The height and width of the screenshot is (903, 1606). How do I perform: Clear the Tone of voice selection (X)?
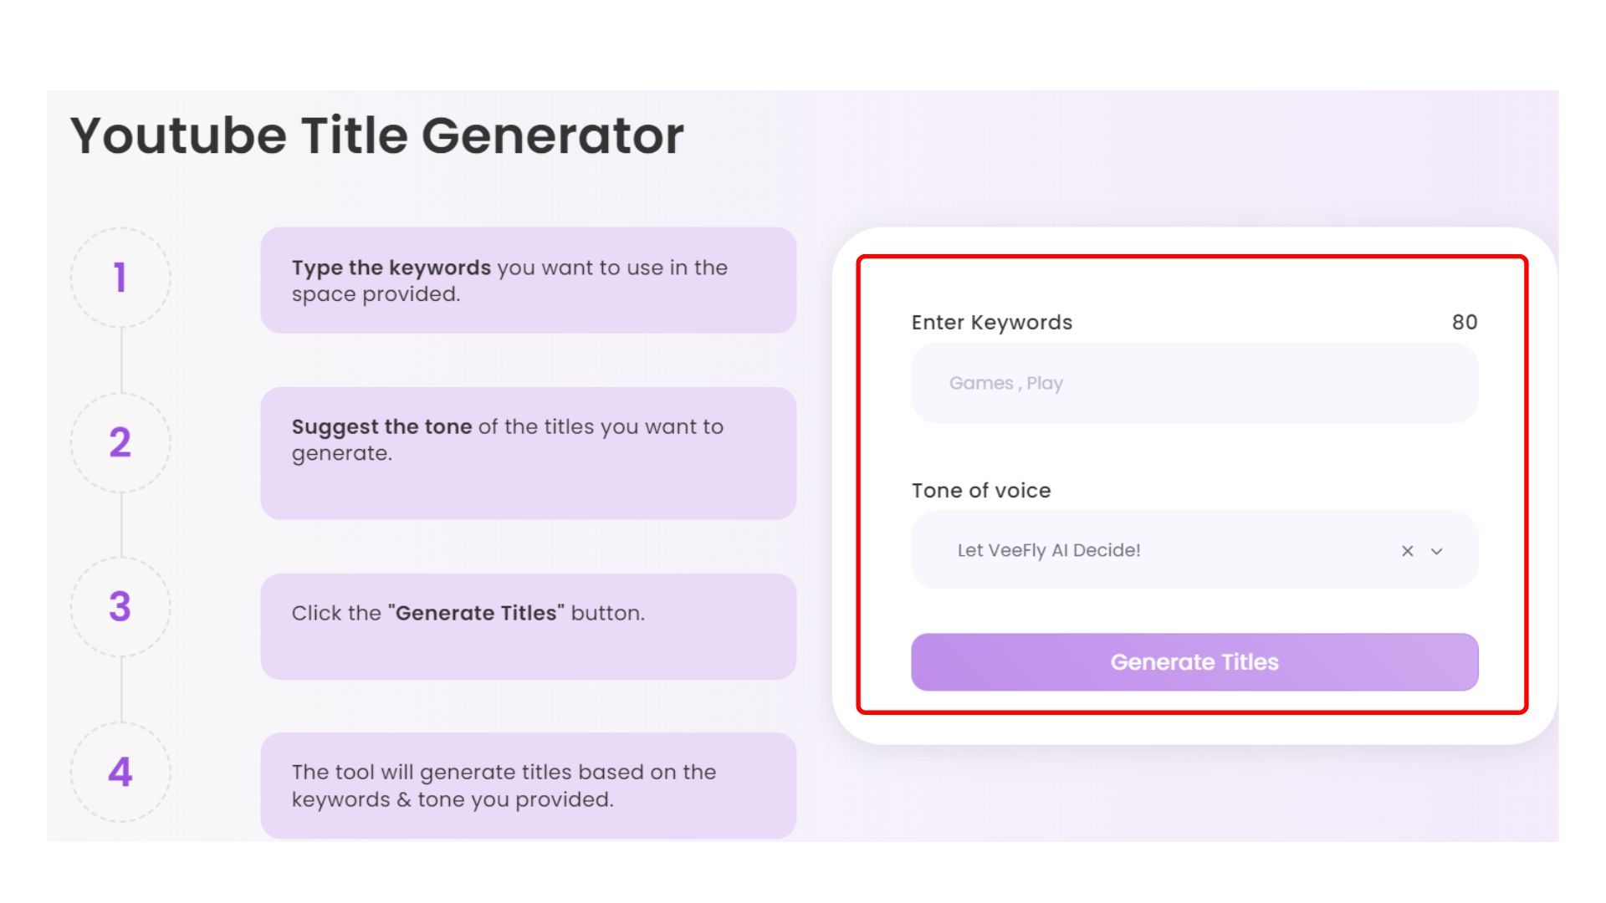[x=1407, y=551]
